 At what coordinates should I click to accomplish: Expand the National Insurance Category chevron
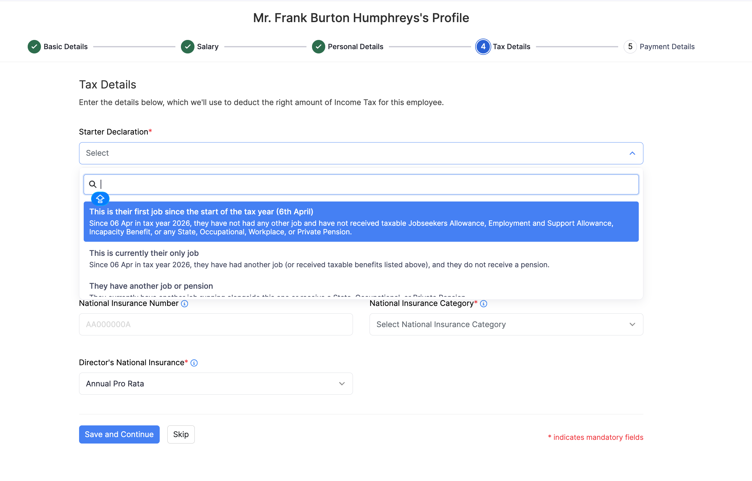(632, 325)
